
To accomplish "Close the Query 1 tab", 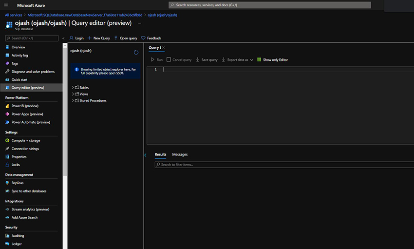I will 164,48.
